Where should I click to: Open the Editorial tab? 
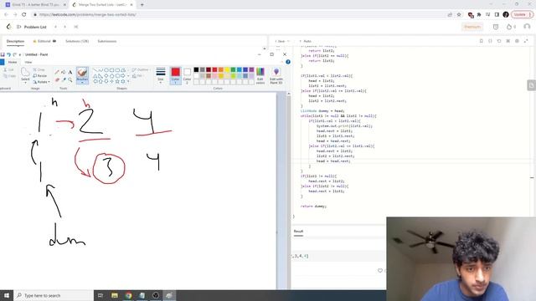(44, 41)
